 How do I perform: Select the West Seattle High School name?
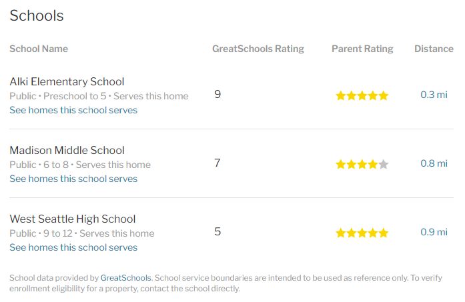point(72,219)
